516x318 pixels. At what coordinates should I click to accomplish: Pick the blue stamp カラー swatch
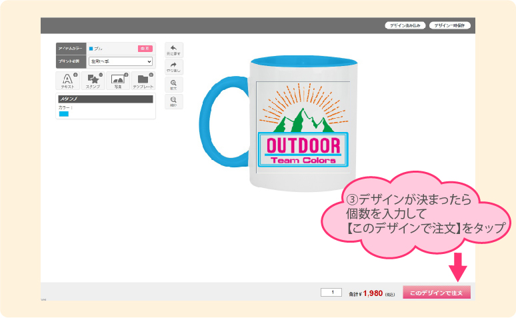click(64, 114)
